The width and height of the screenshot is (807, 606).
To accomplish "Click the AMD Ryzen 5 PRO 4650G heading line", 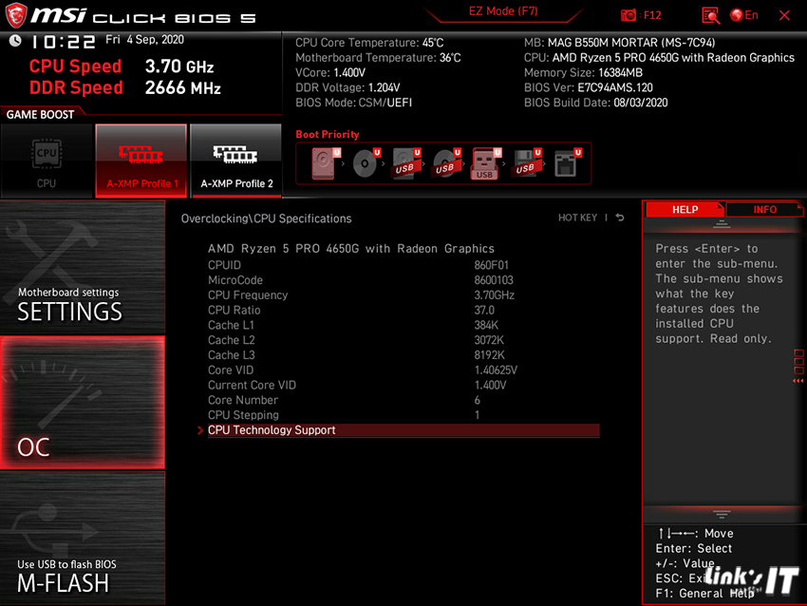I will pos(351,249).
